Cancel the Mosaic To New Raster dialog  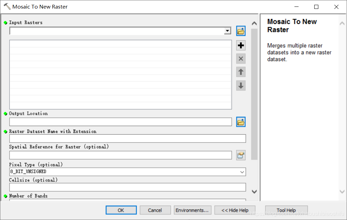(155, 210)
